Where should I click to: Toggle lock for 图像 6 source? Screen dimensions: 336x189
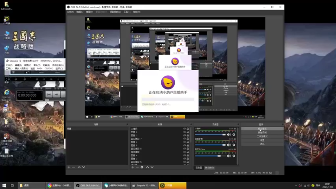pos(188,142)
